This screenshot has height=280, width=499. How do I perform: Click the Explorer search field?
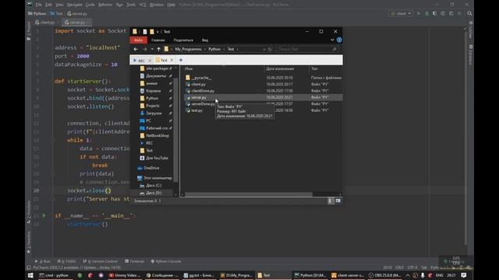tap(307, 49)
